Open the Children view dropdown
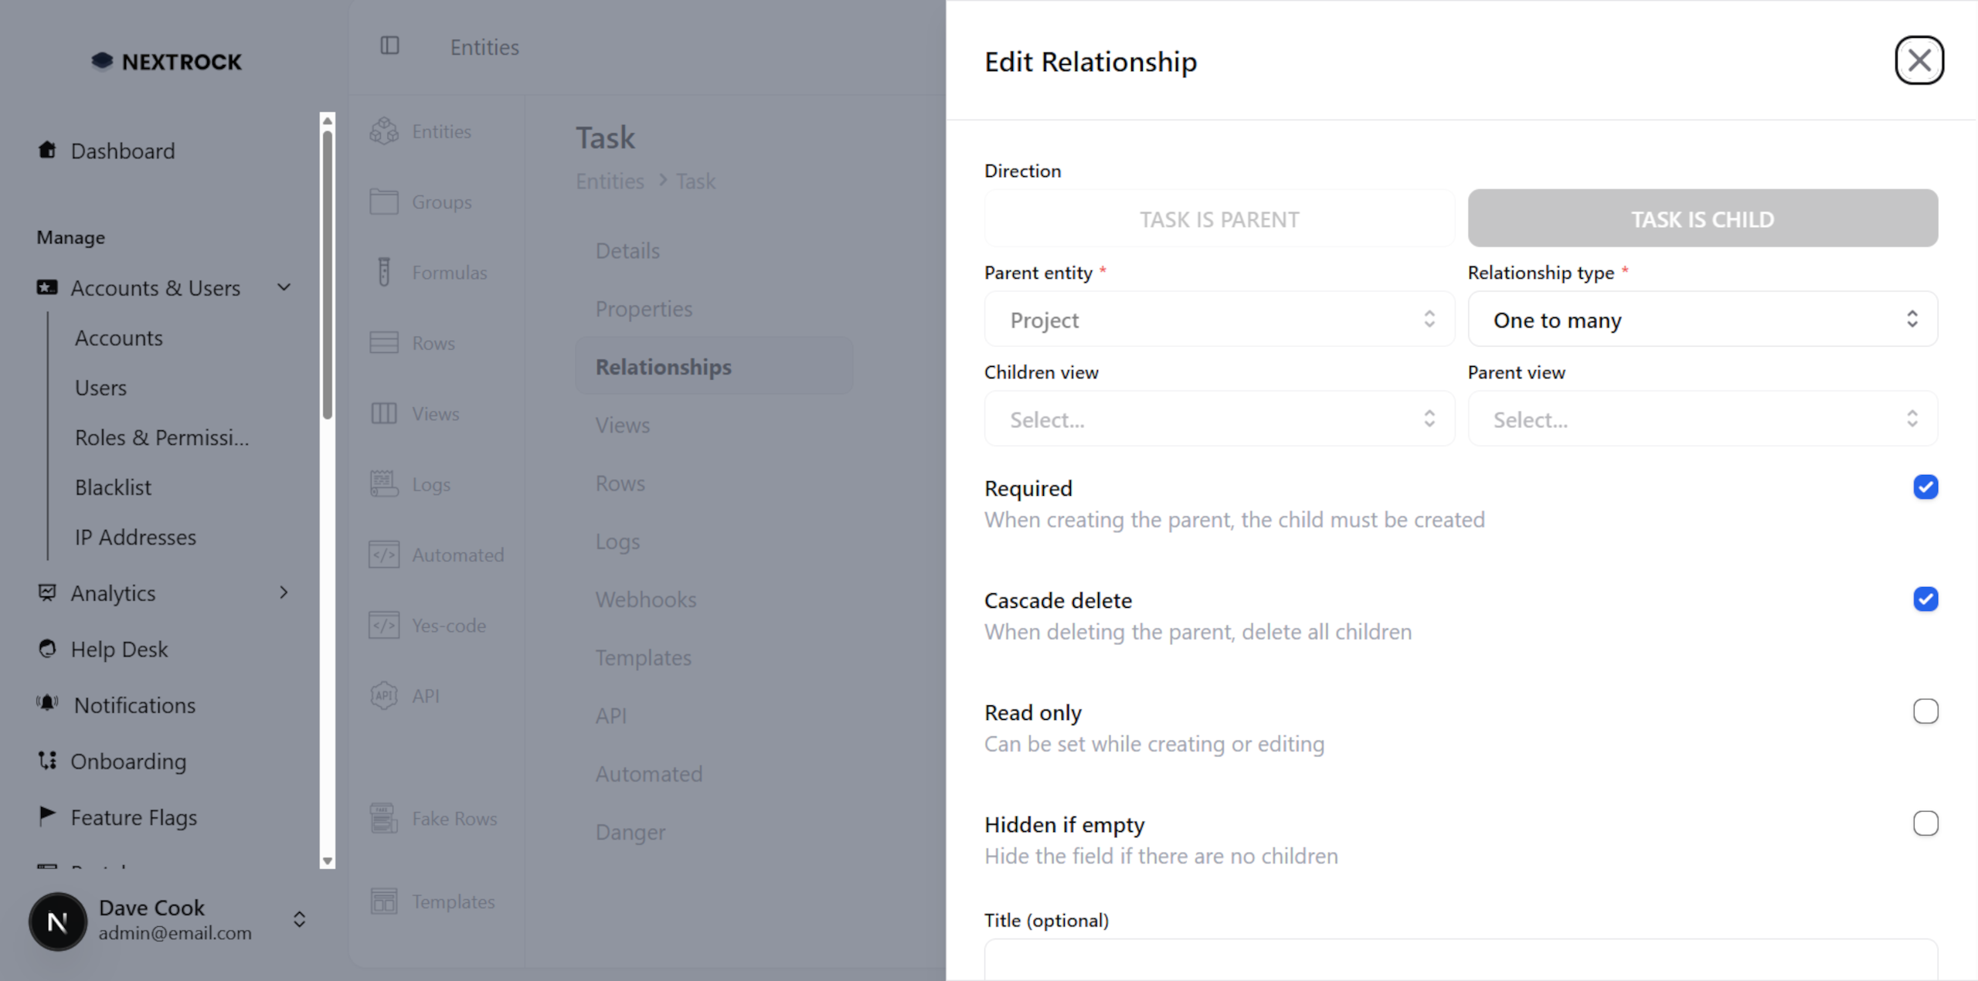Image resolution: width=1978 pixels, height=981 pixels. (x=1218, y=419)
